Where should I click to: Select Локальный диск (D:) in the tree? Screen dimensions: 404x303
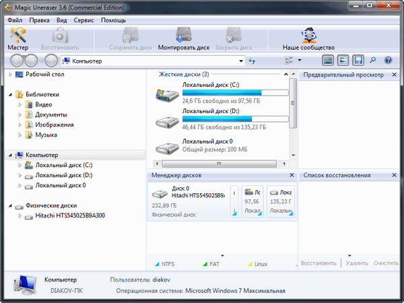(64, 175)
